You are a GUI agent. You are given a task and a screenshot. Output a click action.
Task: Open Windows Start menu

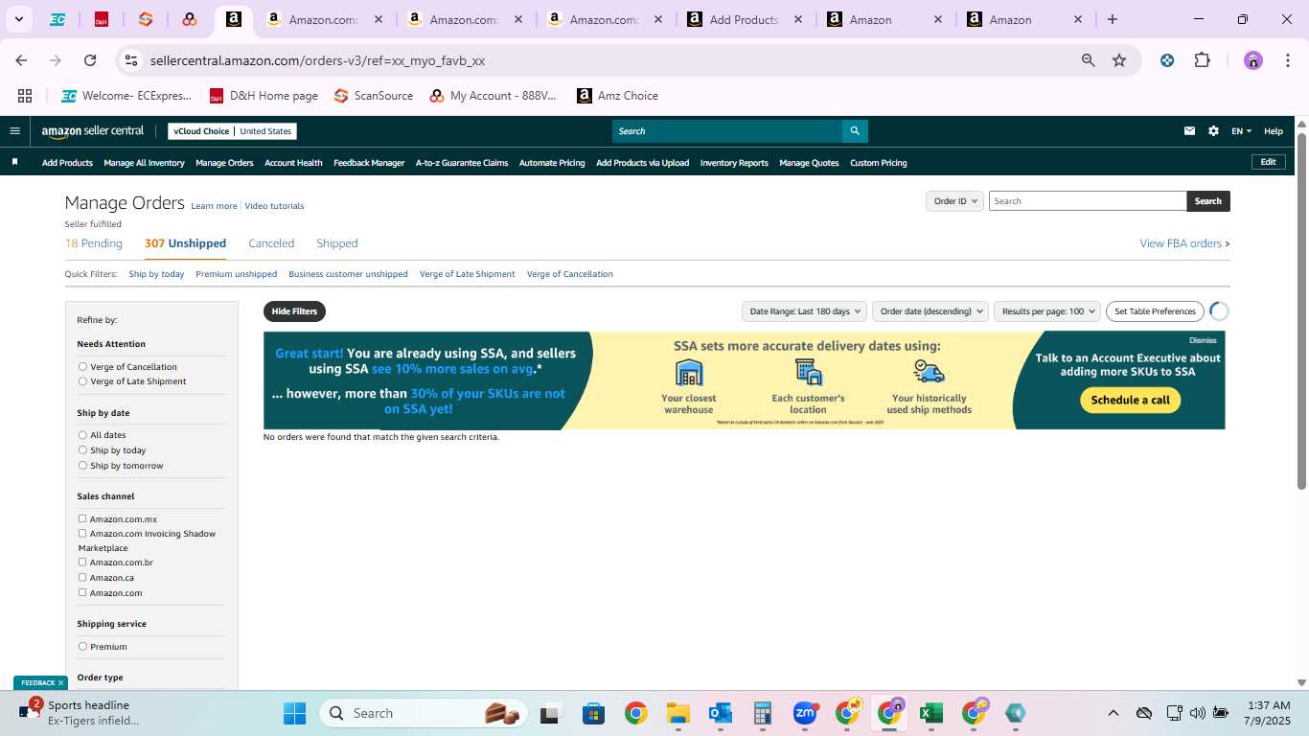(294, 713)
